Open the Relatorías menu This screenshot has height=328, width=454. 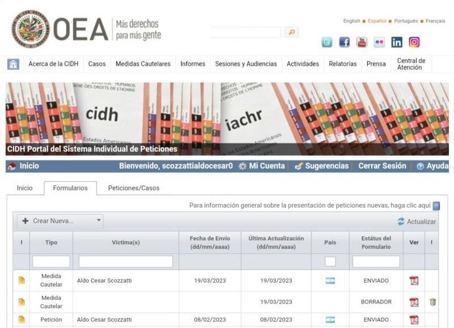[x=343, y=64]
